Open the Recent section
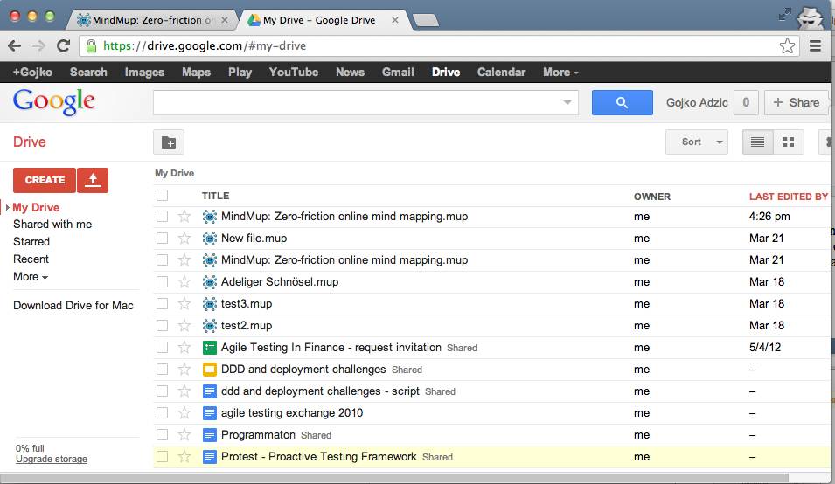 click(x=31, y=259)
